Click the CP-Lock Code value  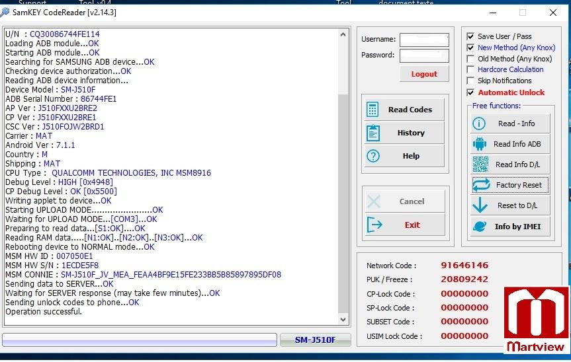[x=464, y=294]
